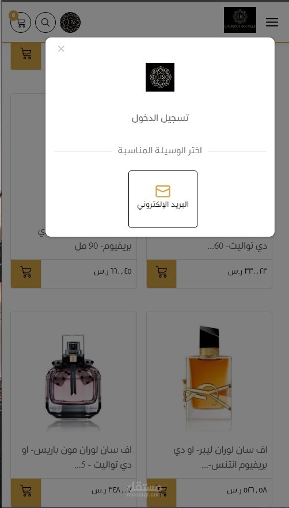Open the بريفيوم- 90 مل product link

point(103,247)
